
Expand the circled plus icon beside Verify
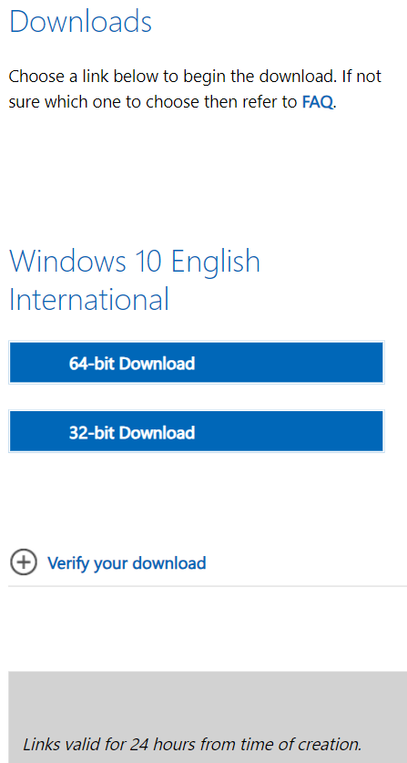(x=23, y=562)
